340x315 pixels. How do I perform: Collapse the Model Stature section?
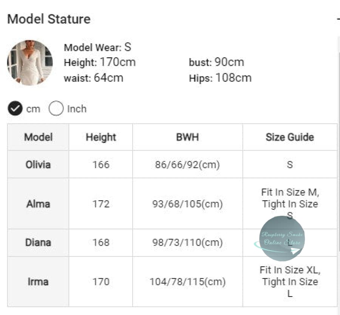tap(338, 19)
